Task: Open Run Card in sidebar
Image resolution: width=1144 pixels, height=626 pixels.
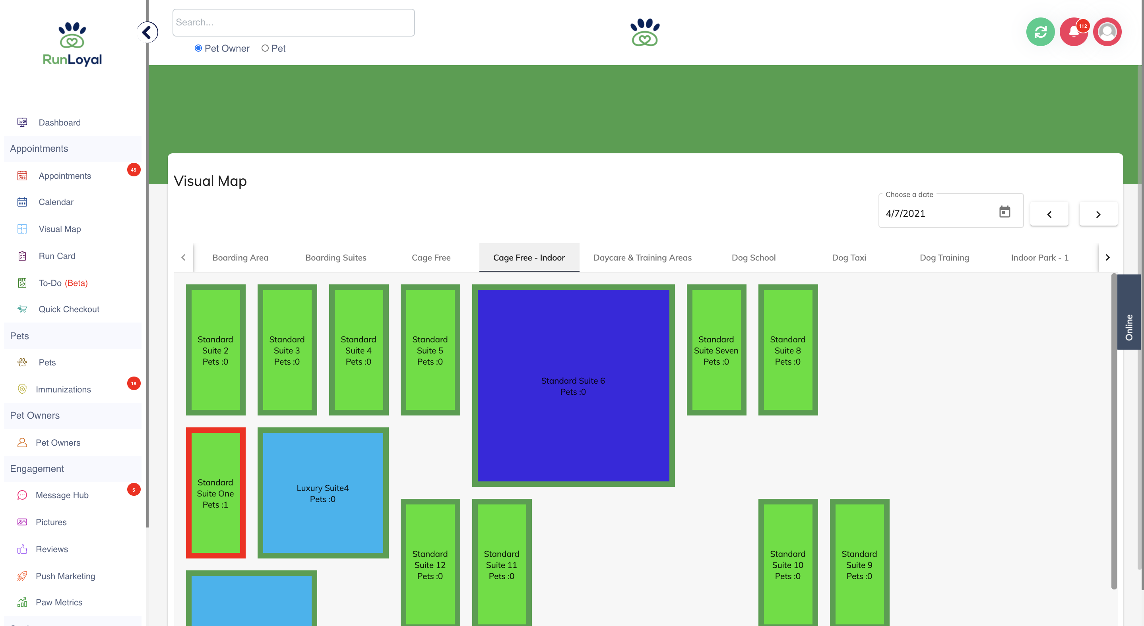Action: tap(57, 255)
